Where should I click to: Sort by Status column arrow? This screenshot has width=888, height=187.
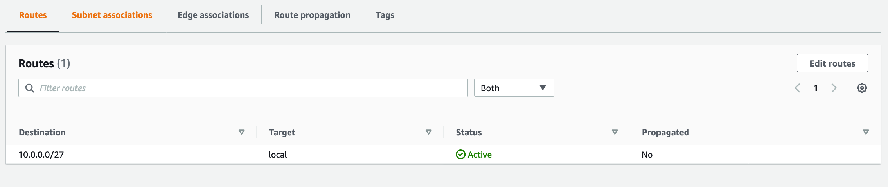pyautogui.click(x=615, y=132)
